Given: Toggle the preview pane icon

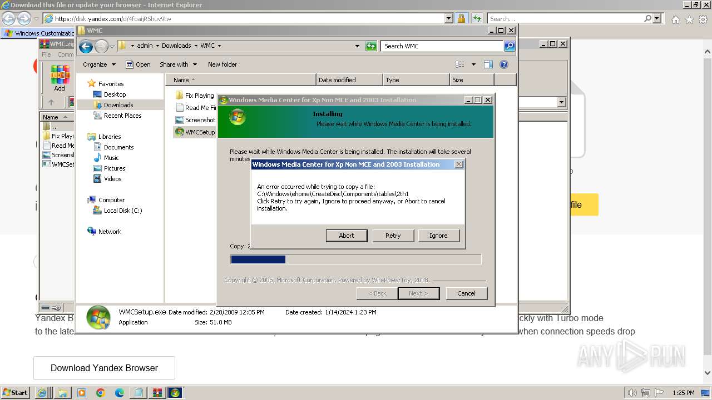Looking at the screenshot, I should [x=488, y=64].
